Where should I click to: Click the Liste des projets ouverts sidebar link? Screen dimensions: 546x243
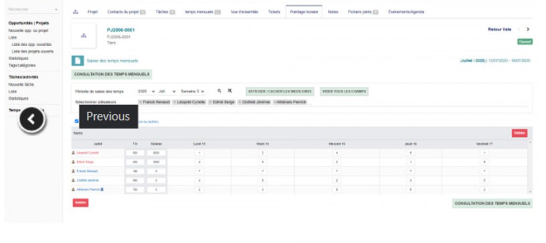[x=33, y=52]
